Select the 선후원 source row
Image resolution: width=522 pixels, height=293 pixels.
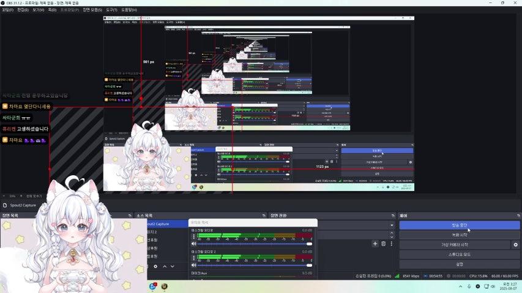(x=167, y=240)
